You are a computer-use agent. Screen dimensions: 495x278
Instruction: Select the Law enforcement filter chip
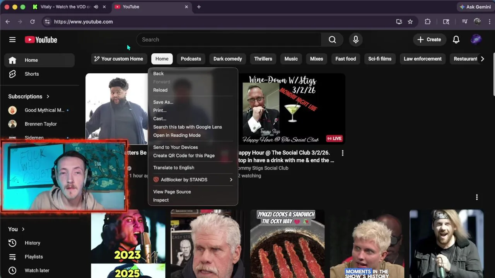423,59
